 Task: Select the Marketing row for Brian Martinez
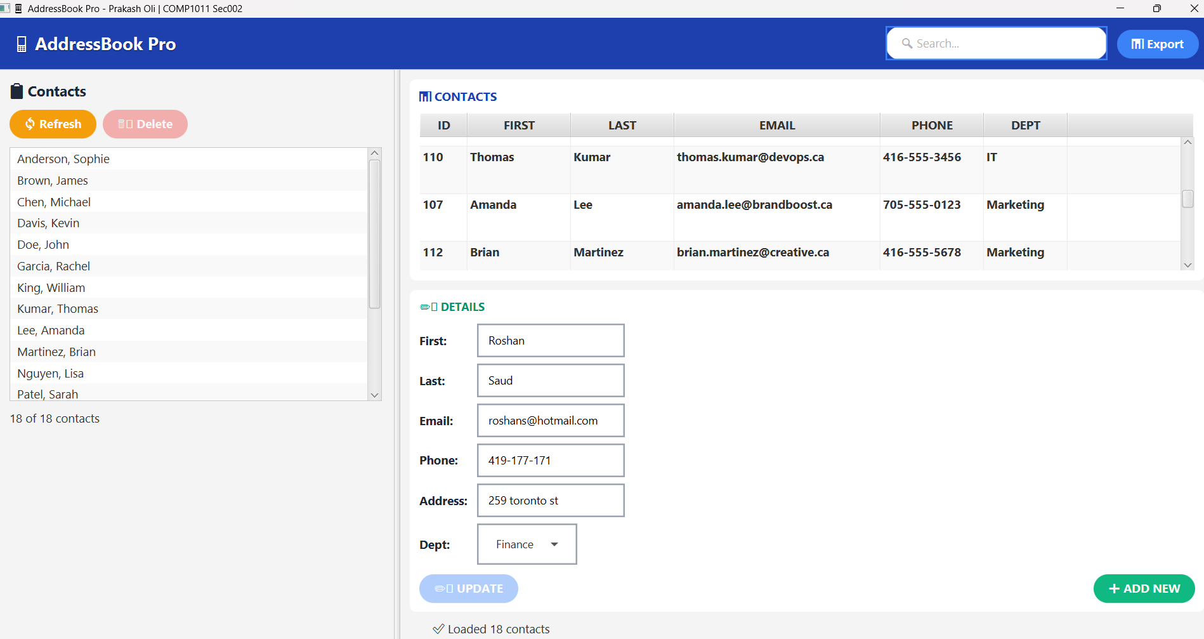[x=761, y=253]
